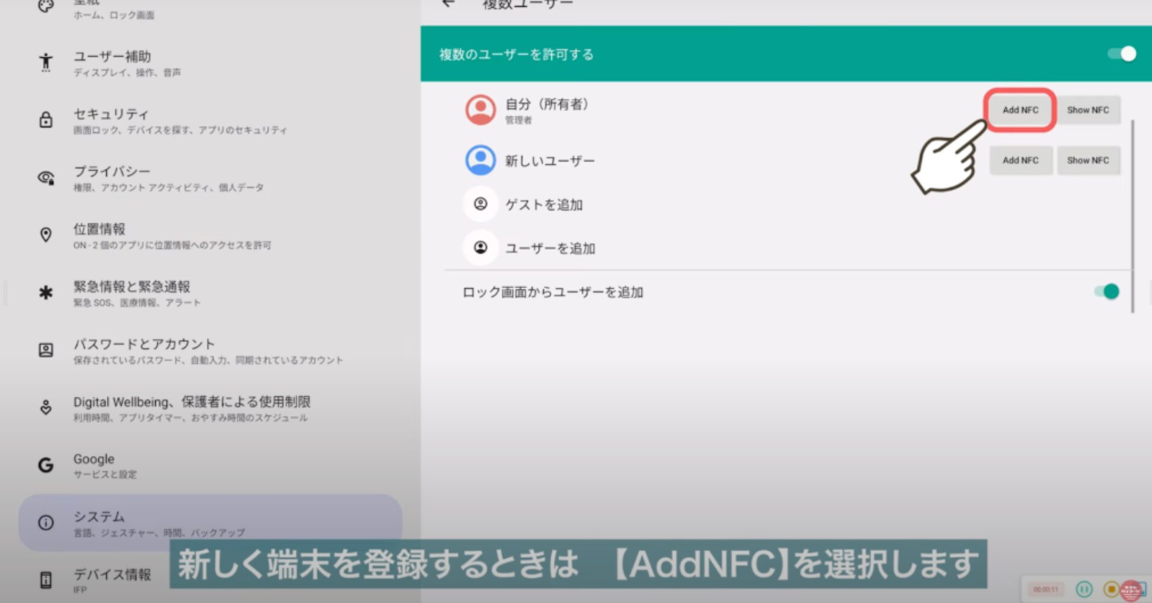The width and height of the screenshot is (1152, 603).
Task: Toggle 複数のユーザーを許可する switch
Action: (1122, 54)
